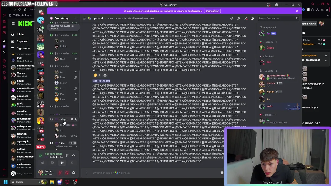Image resolution: width=331 pixels, height=186 pixels.
Task: Toggle the member list icon in Discord
Action: click(x=253, y=18)
